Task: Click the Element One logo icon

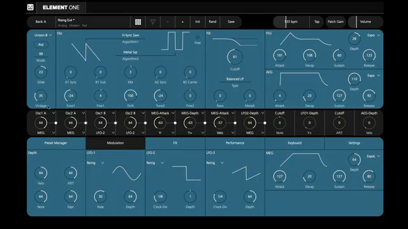Action: click(x=31, y=7)
